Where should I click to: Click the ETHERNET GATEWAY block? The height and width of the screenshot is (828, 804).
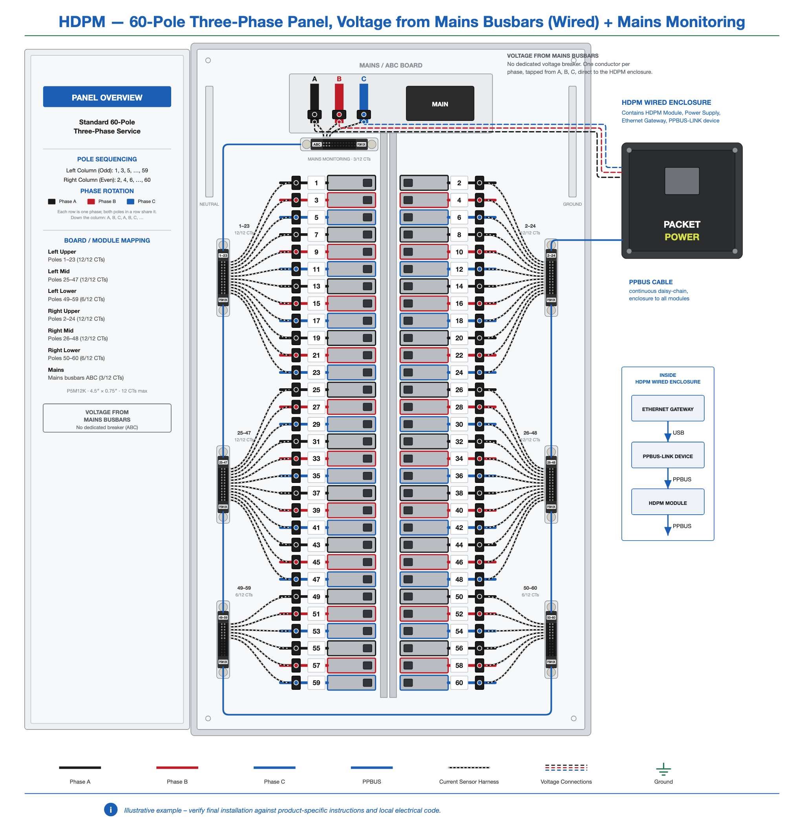point(667,409)
